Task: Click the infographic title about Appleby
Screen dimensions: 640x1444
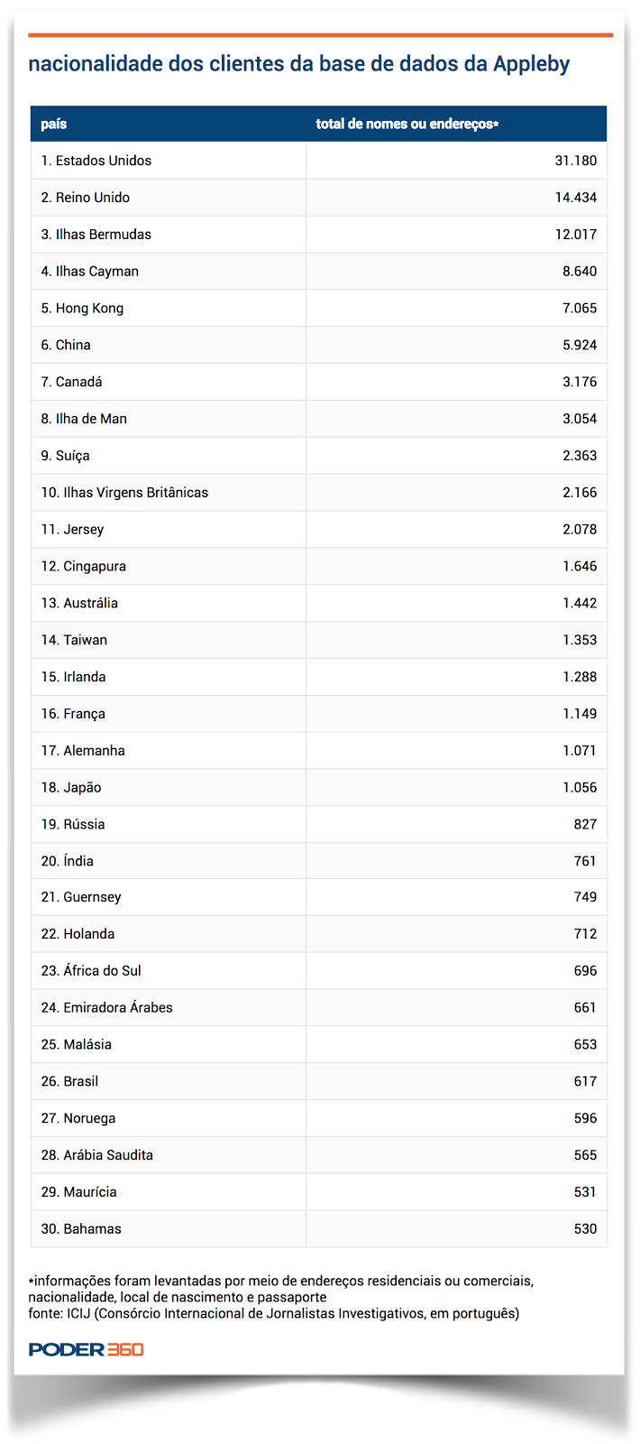Action: pyautogui.click(x=299, y=64)
